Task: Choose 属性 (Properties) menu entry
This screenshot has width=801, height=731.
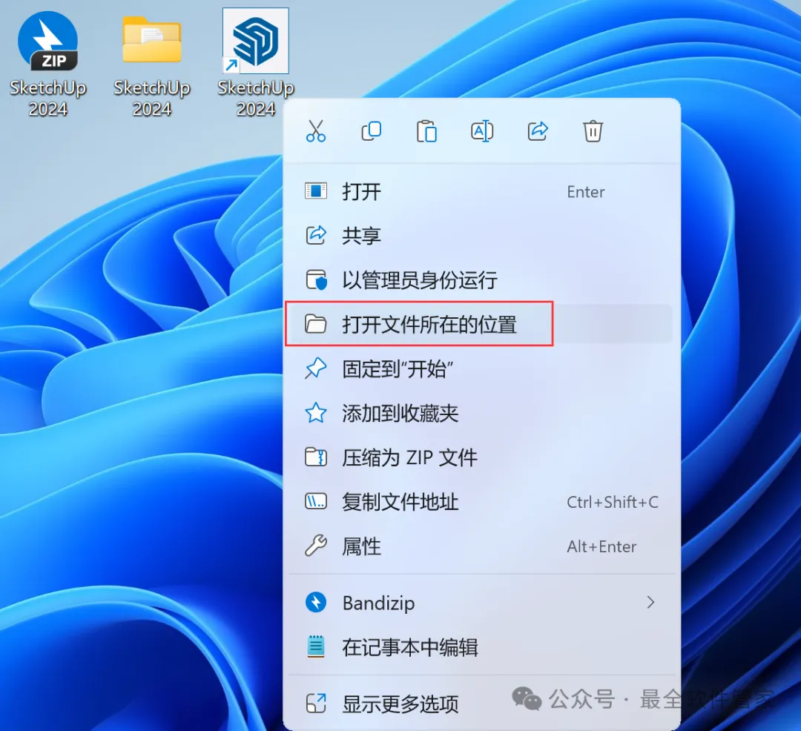Action: point(482,546)
